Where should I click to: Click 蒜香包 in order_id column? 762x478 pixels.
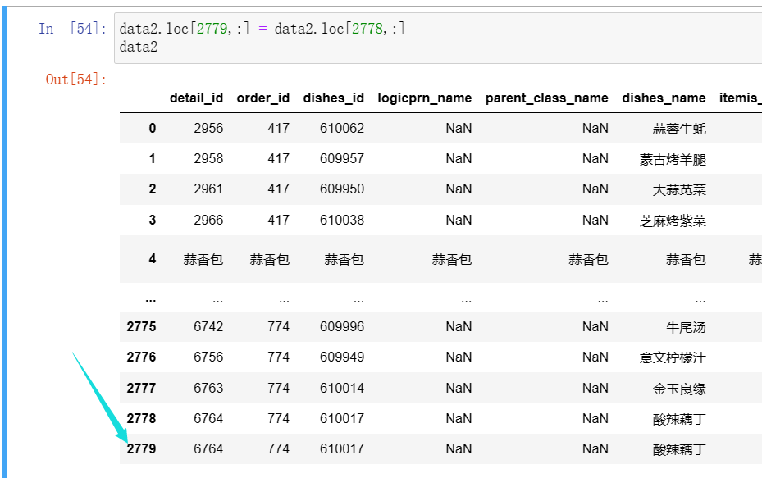(270, 259)
